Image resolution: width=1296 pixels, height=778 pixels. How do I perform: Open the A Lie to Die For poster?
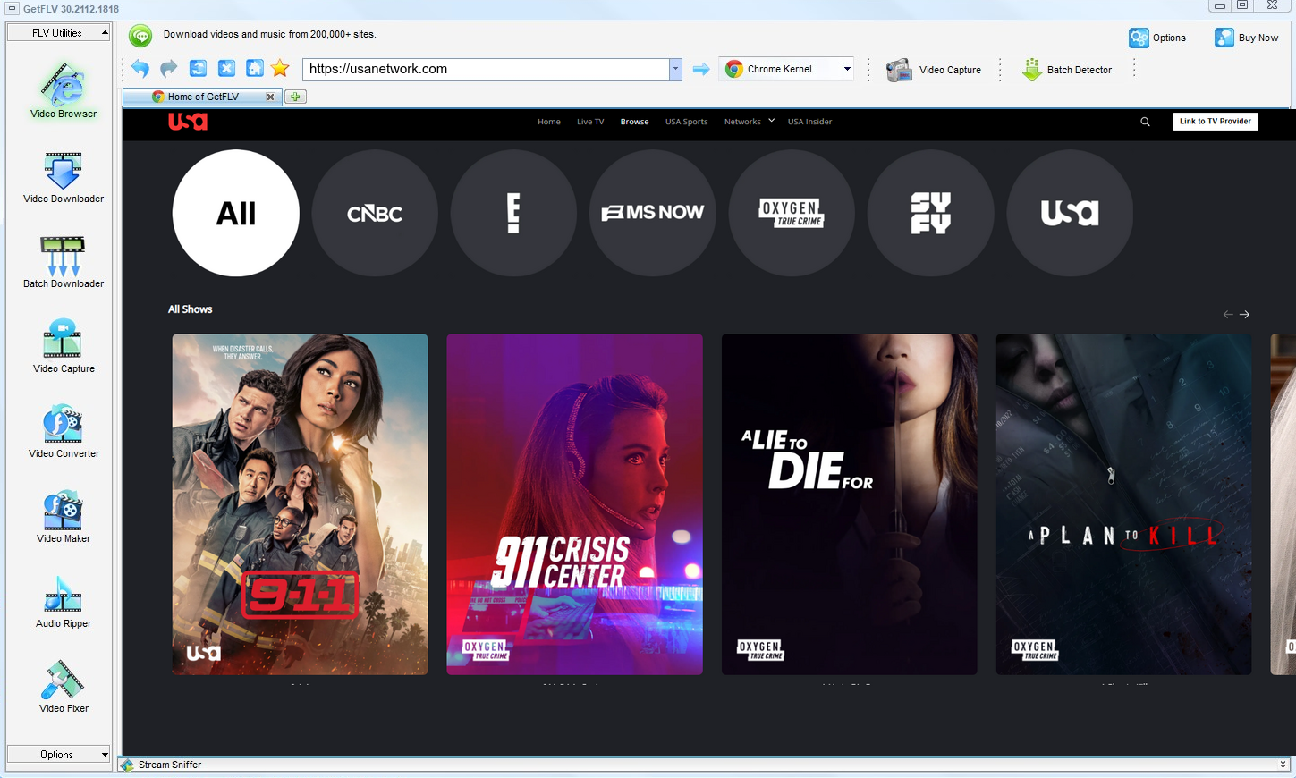pyautogui.click(x=849, y=504)
